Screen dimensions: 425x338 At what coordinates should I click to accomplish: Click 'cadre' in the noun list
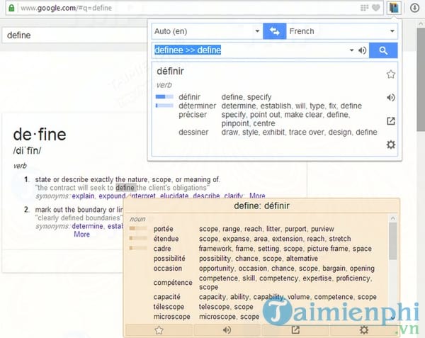tap(162, 249)
